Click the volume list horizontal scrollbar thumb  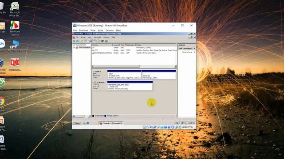pyautogui.click(x=117, y=66)
